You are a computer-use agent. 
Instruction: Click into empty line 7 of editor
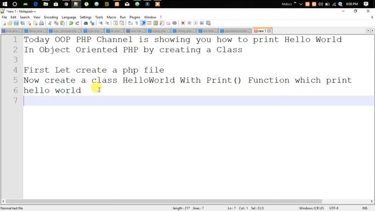[199, 100]
